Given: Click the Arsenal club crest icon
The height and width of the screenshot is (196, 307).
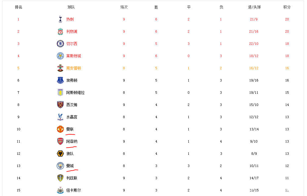Looking at the screenshot, I should 60,141.
